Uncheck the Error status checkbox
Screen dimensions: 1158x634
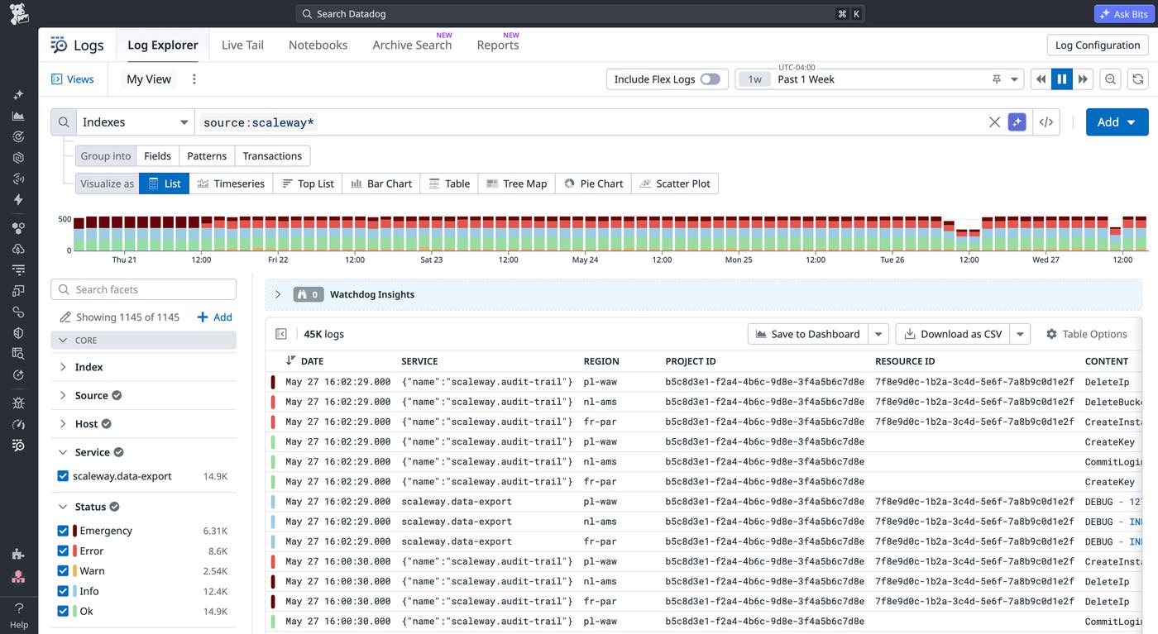[63, 551]
